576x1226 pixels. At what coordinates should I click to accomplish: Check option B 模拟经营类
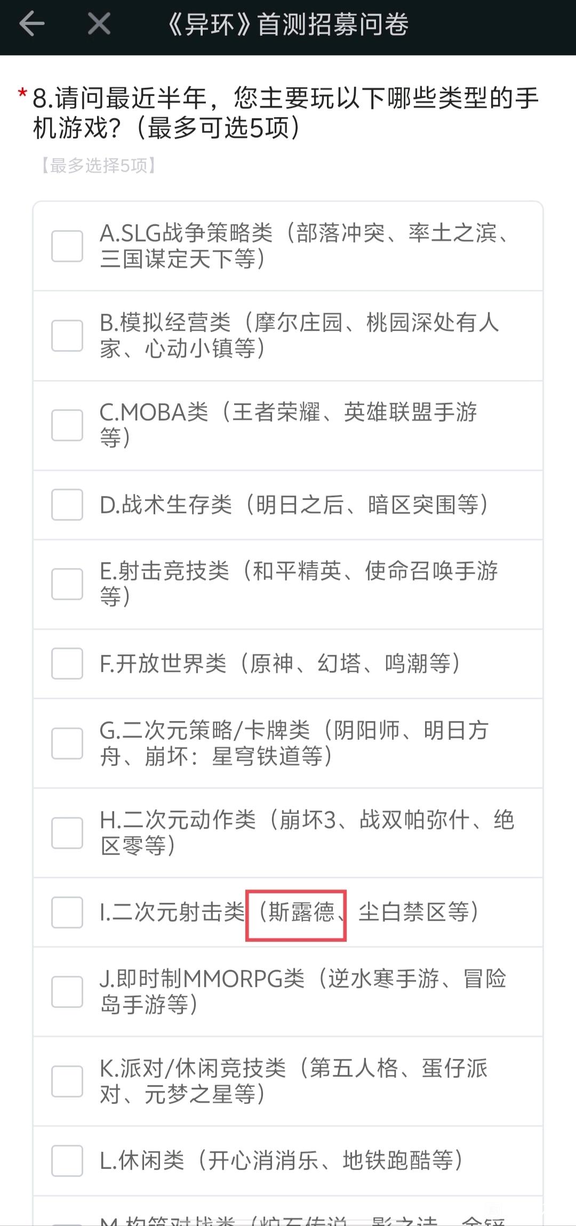(x=67, y=336)
